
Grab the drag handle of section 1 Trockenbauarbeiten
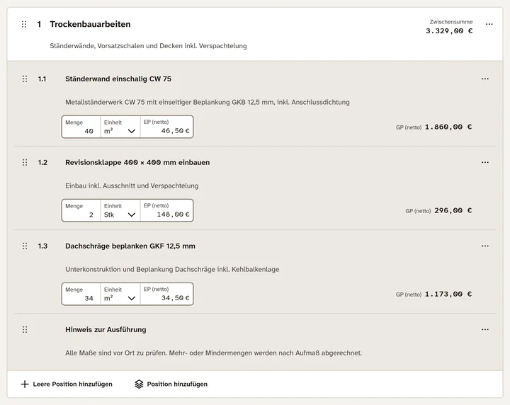pyautogui.click(x=24, y=24)
